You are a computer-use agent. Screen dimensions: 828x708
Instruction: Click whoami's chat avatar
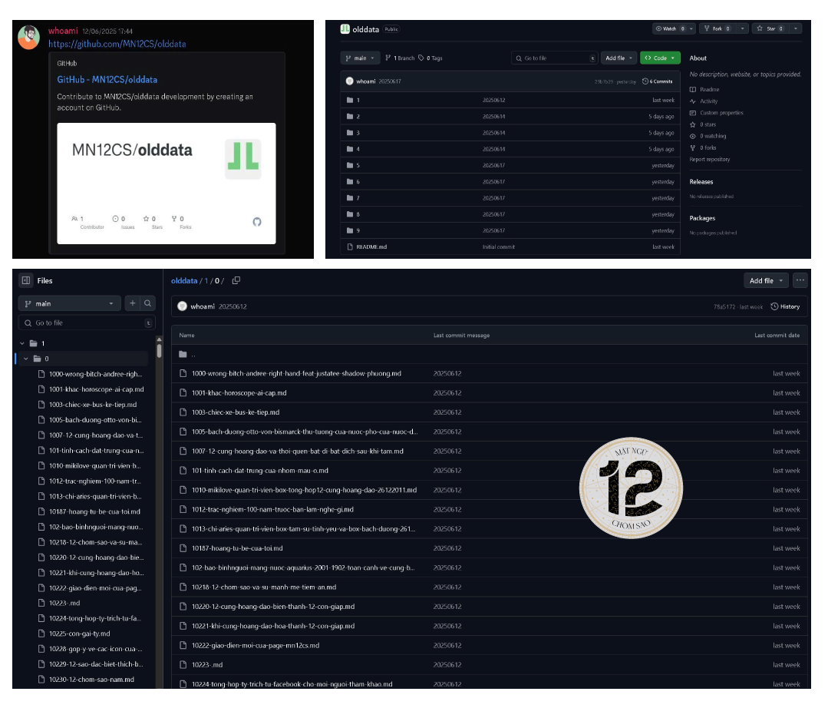[x=29, y=38]
